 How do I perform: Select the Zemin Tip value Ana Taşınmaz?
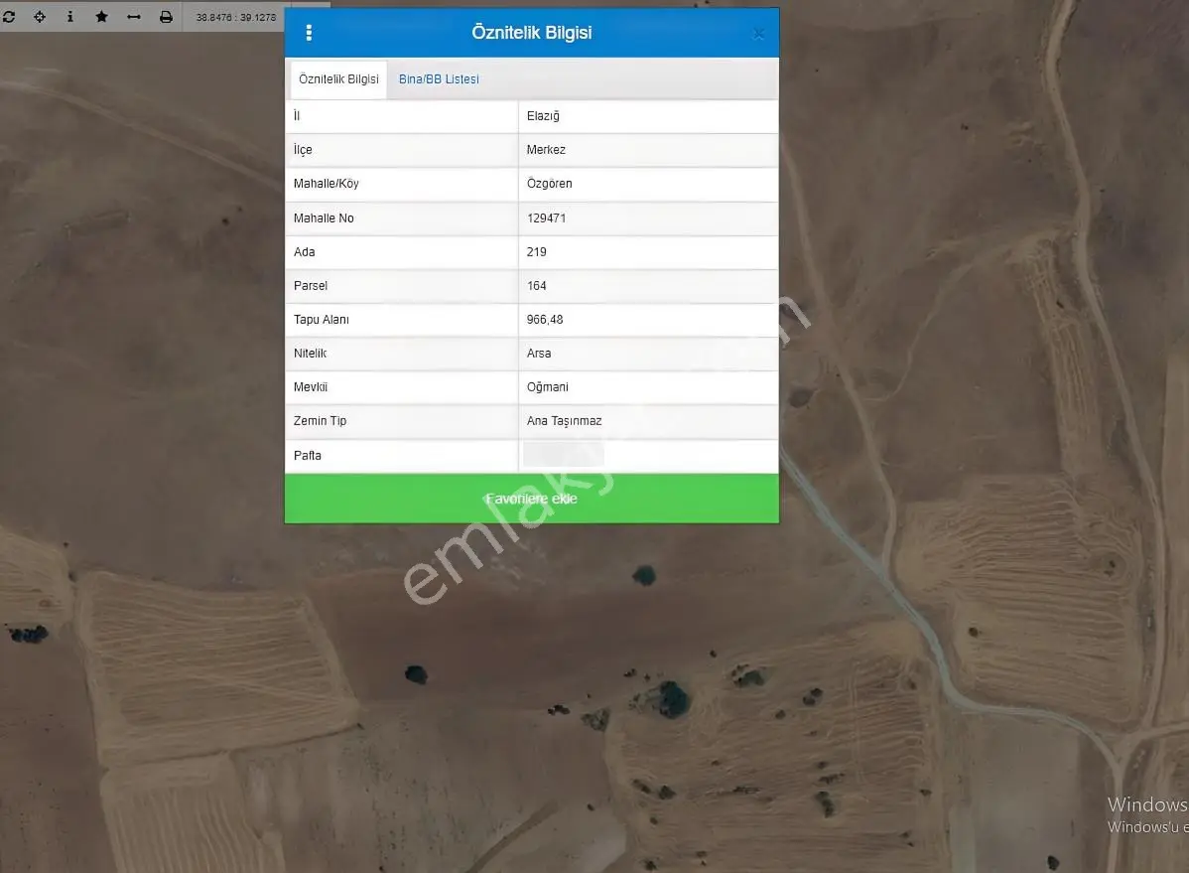[564, 420]
